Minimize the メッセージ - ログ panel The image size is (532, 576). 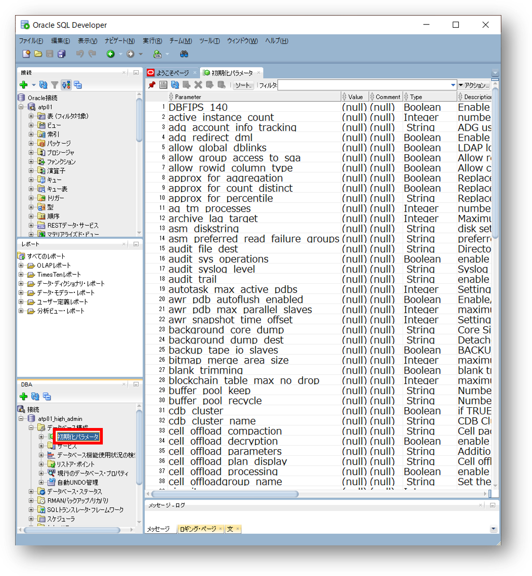[492, 505]
